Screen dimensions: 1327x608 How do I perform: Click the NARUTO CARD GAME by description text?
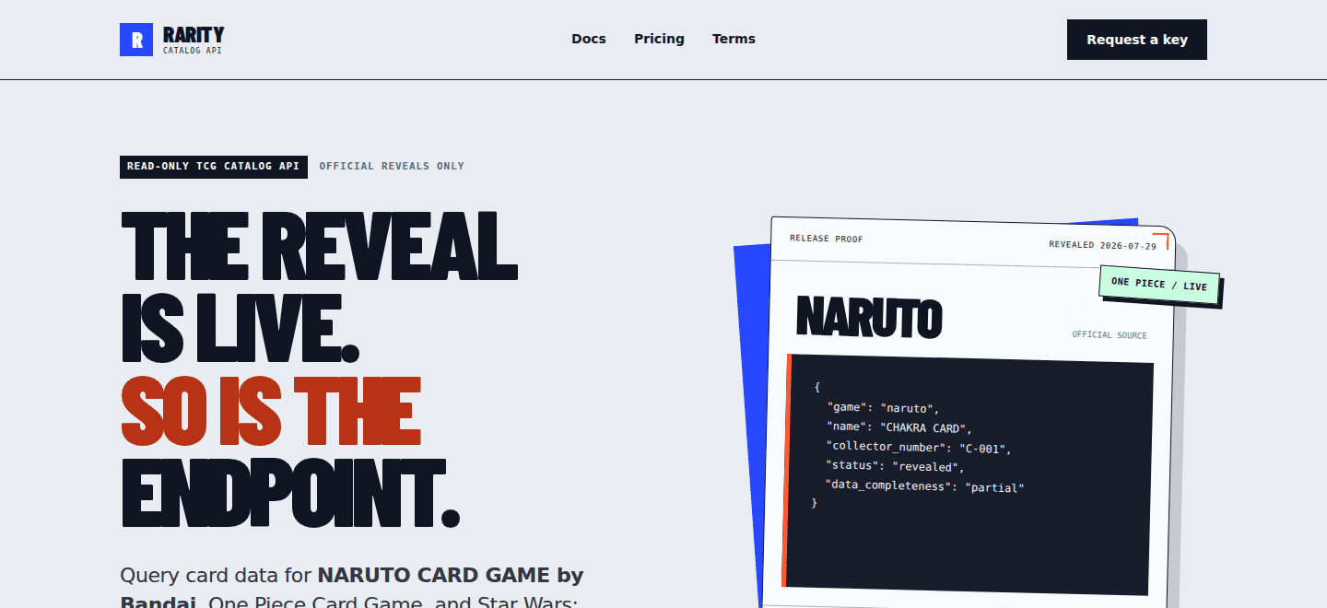[451, 576]
